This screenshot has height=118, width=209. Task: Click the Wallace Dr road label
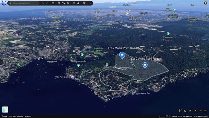(31, 48)
